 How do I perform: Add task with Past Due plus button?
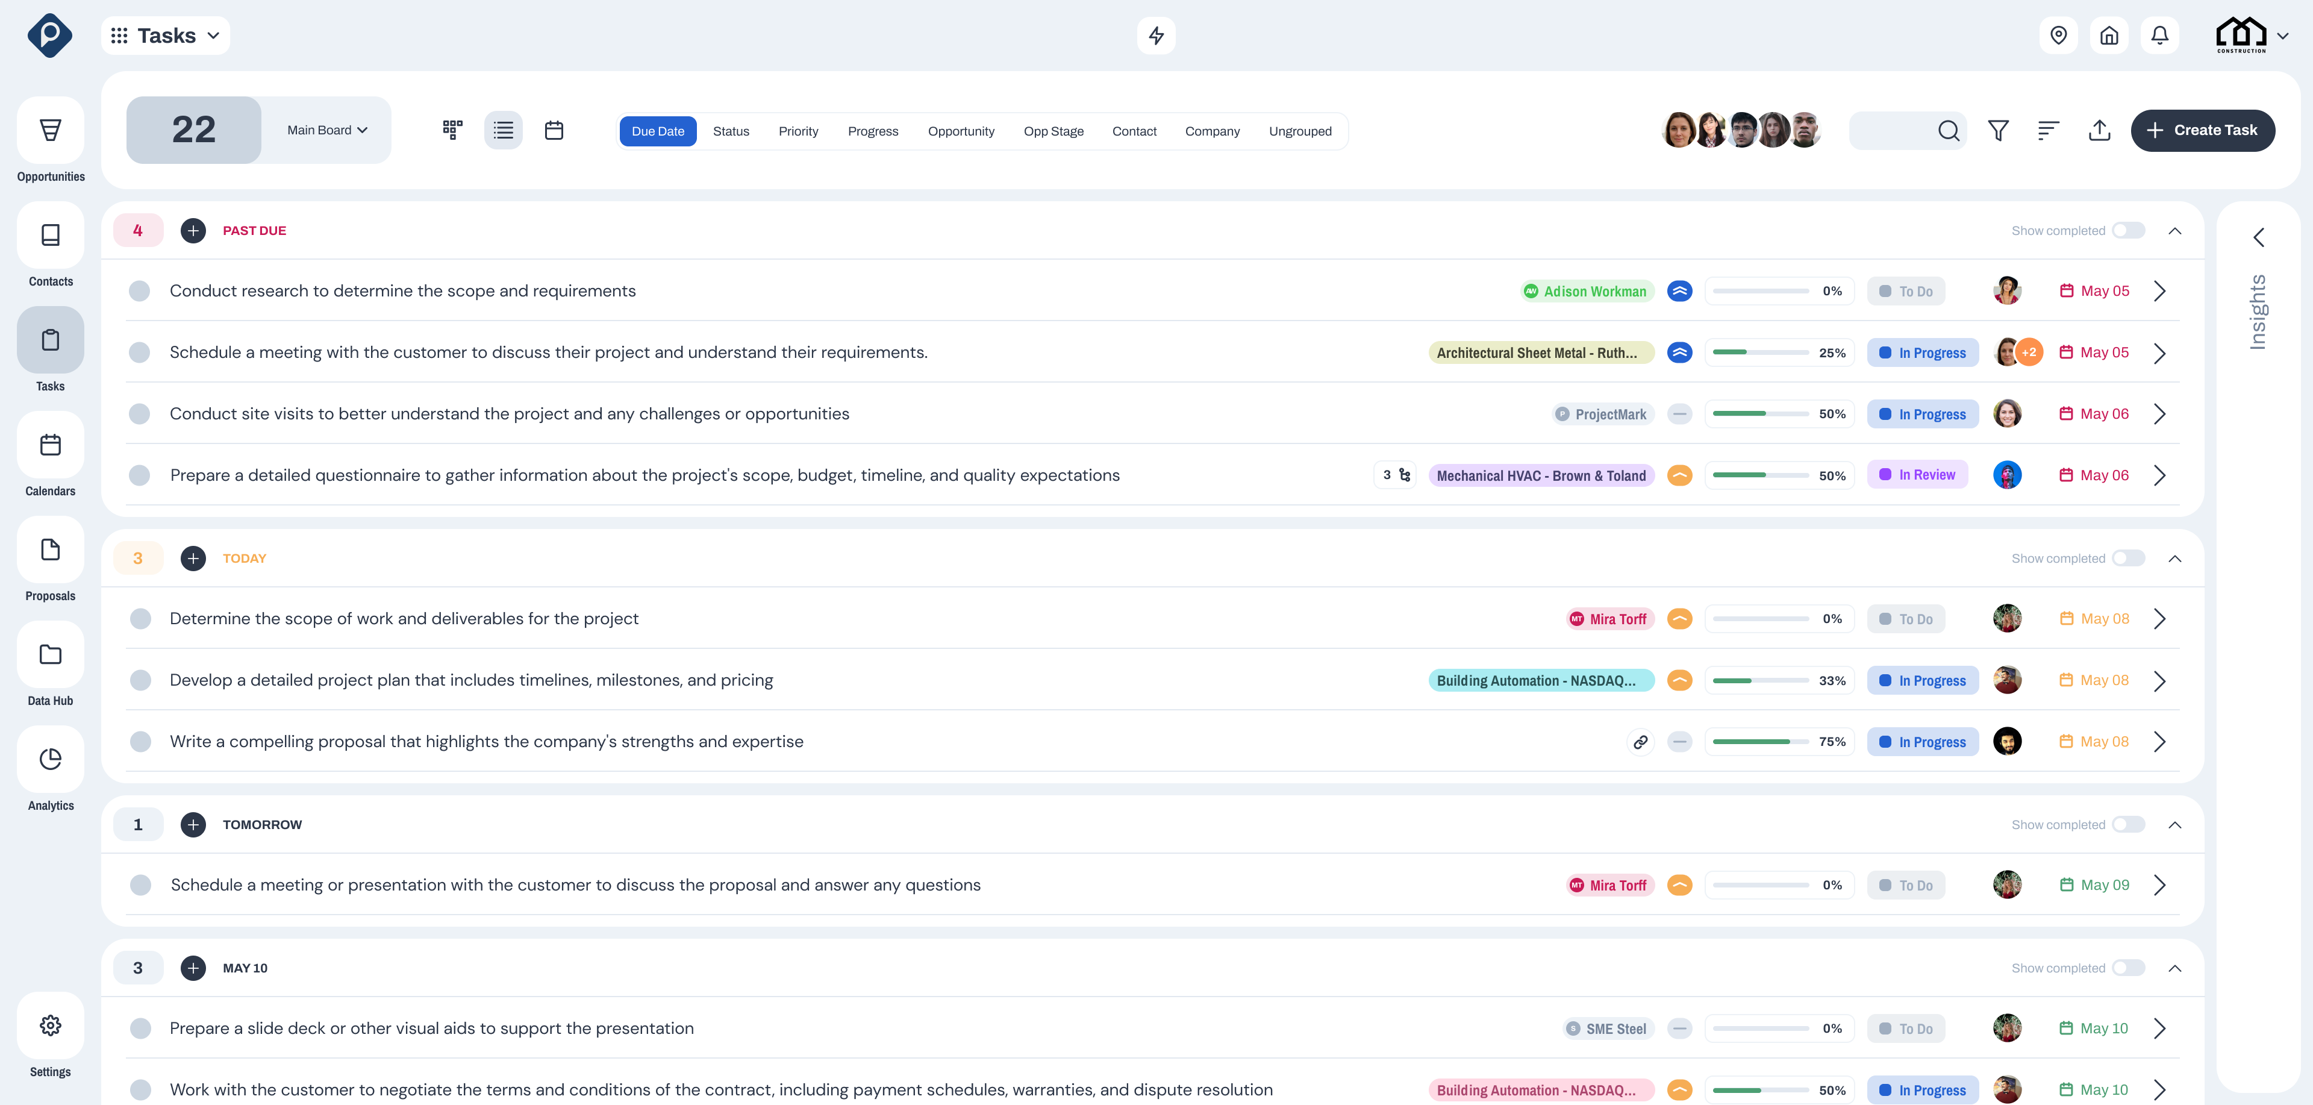tap(193, 231)
